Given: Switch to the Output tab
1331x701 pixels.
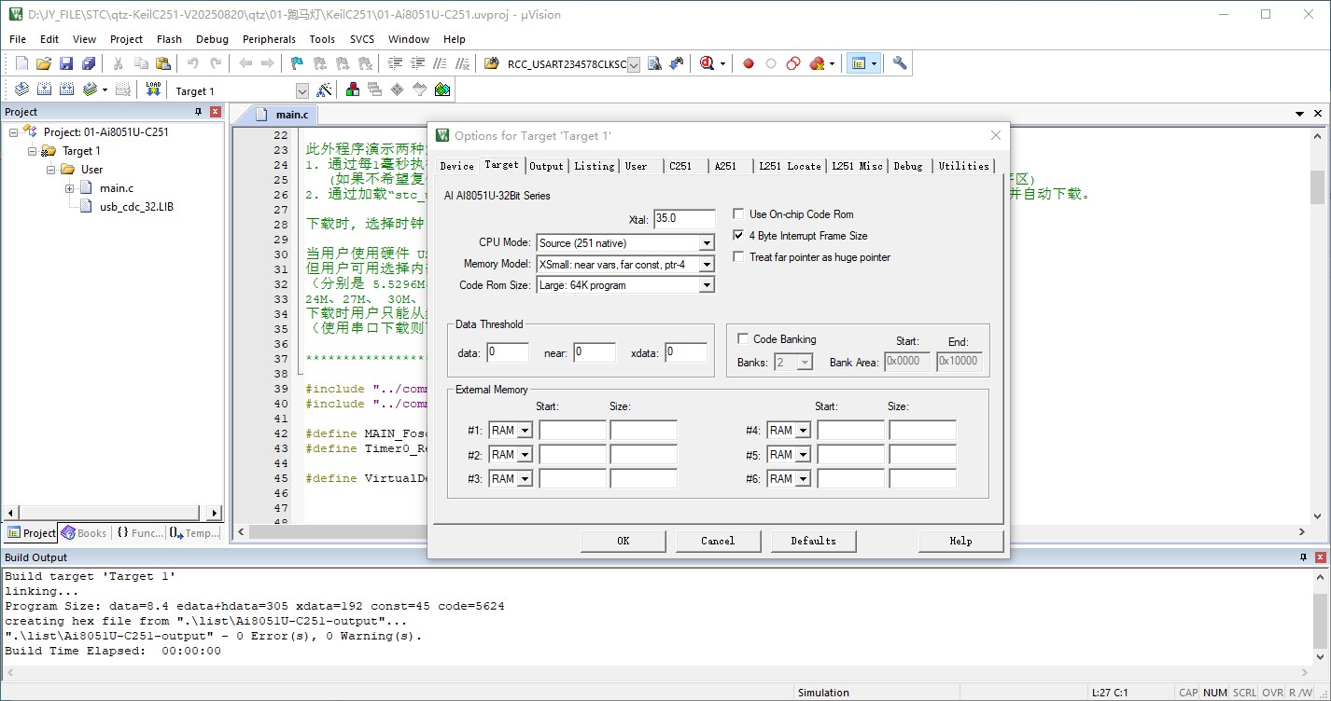Looking at the screenshot, I should (x=546, y=166).
